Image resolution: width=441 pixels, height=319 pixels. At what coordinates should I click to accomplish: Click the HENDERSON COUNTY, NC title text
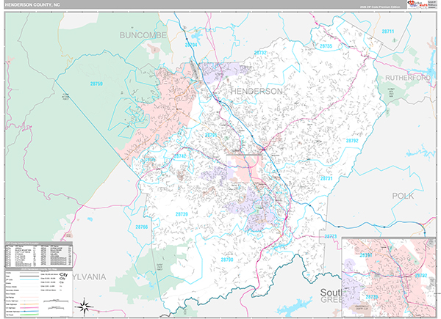point(33,4)
